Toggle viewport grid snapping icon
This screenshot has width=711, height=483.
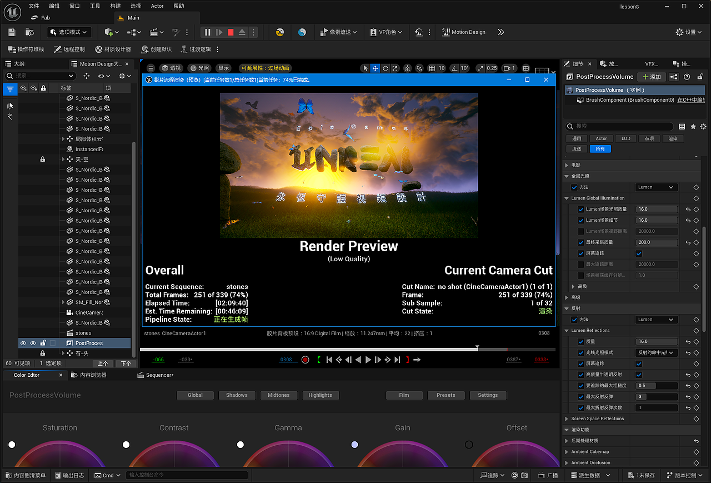click(432, 68)
